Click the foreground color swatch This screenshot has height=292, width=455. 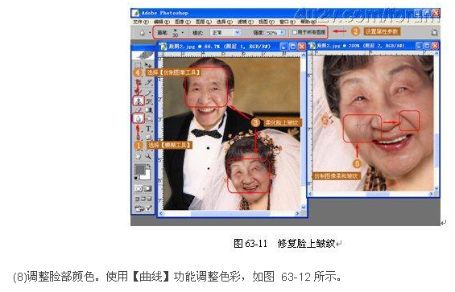coord(140,169)
